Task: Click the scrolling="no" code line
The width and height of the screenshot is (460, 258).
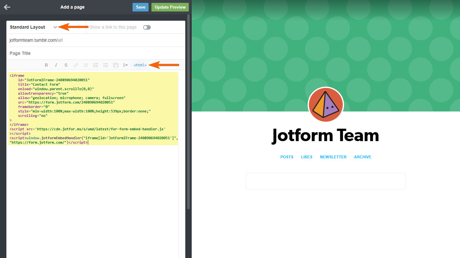Action: pyautogui.click(x=33, y=116)
